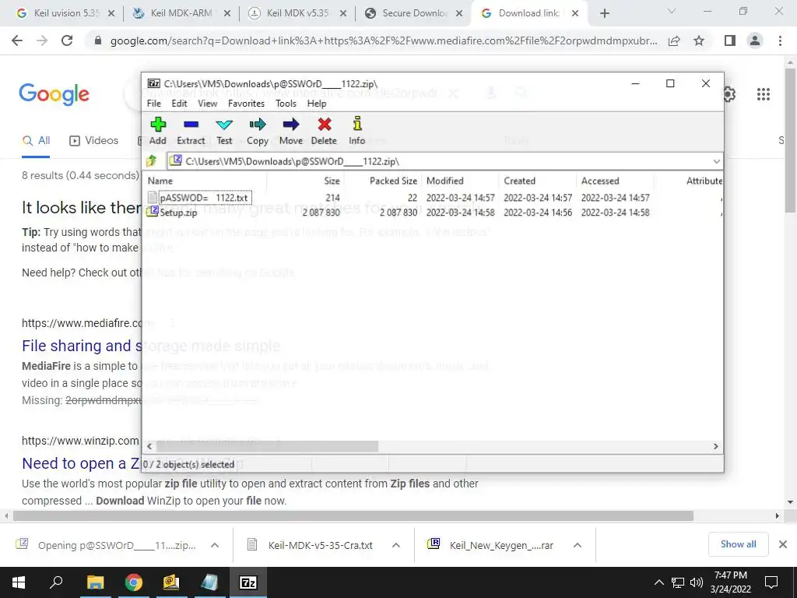Expand the 7-Zip path address dropdown

click(x=716, y=162)
